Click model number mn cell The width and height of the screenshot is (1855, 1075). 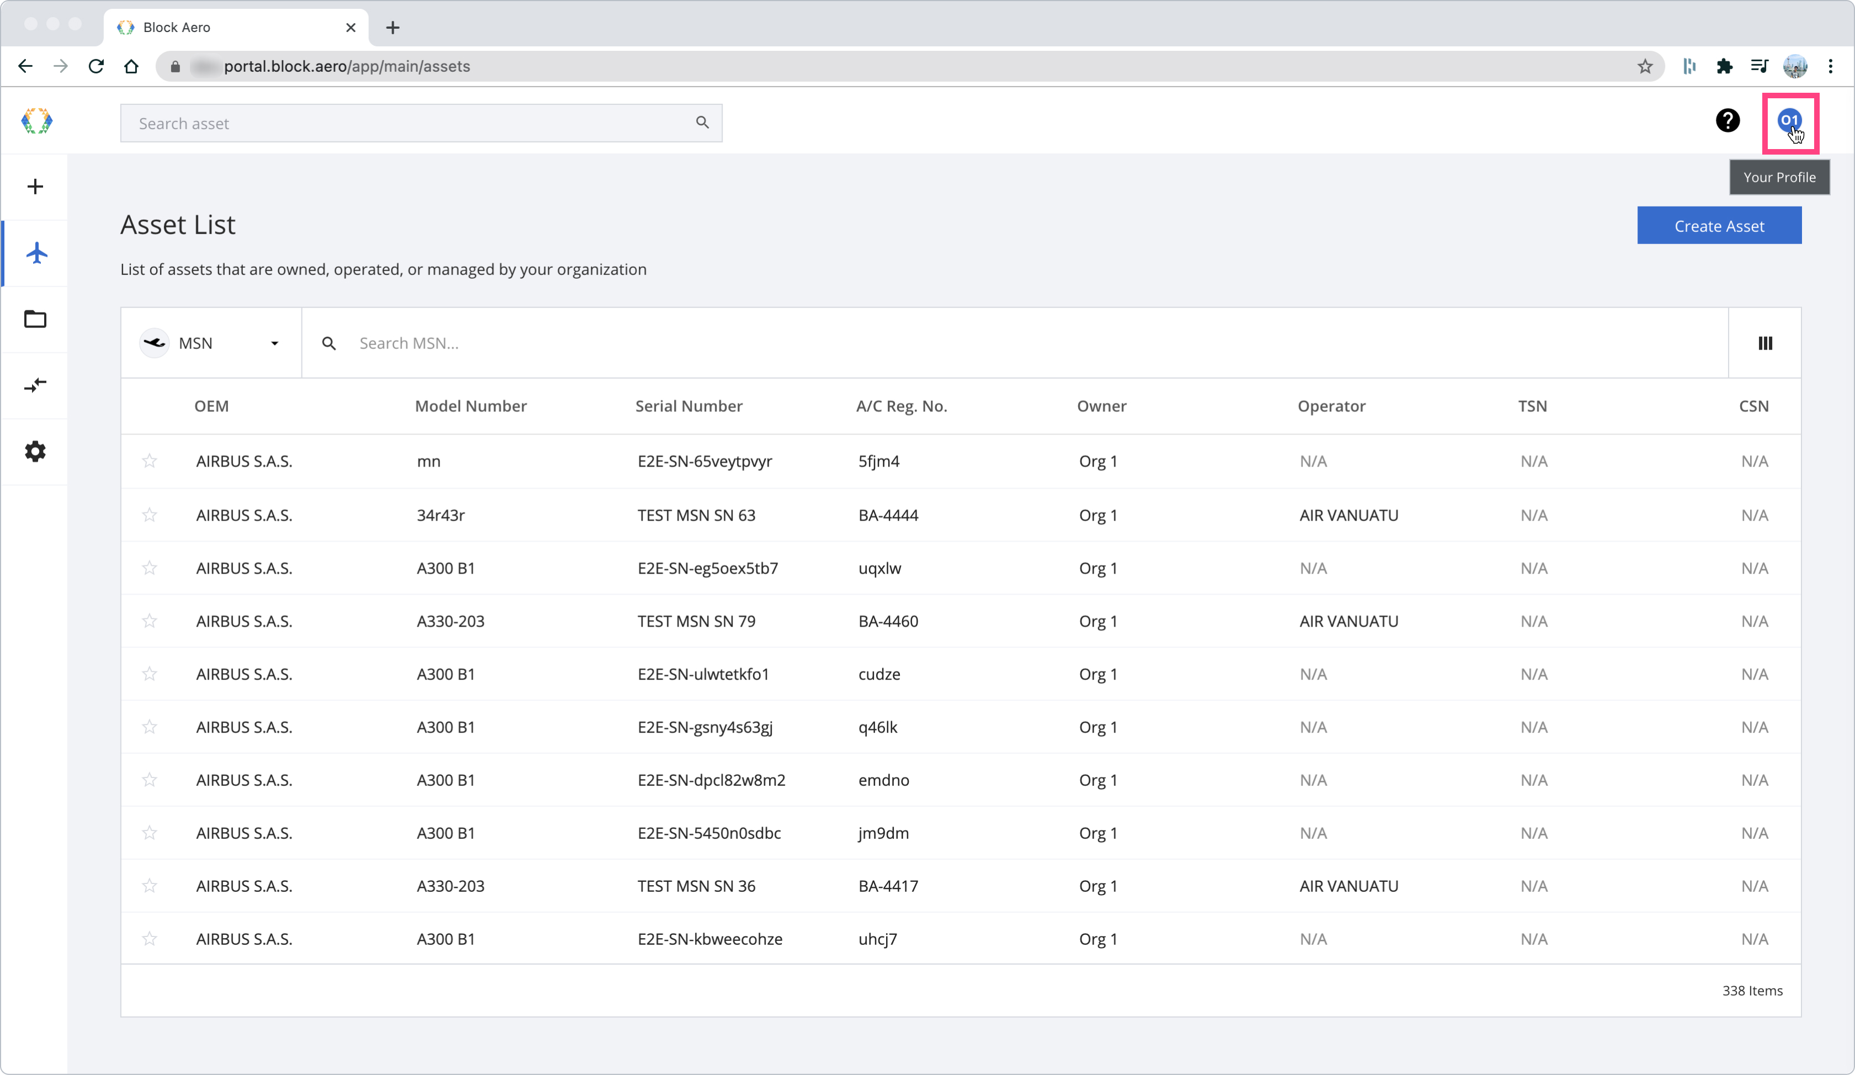click(x=428, y=461)
